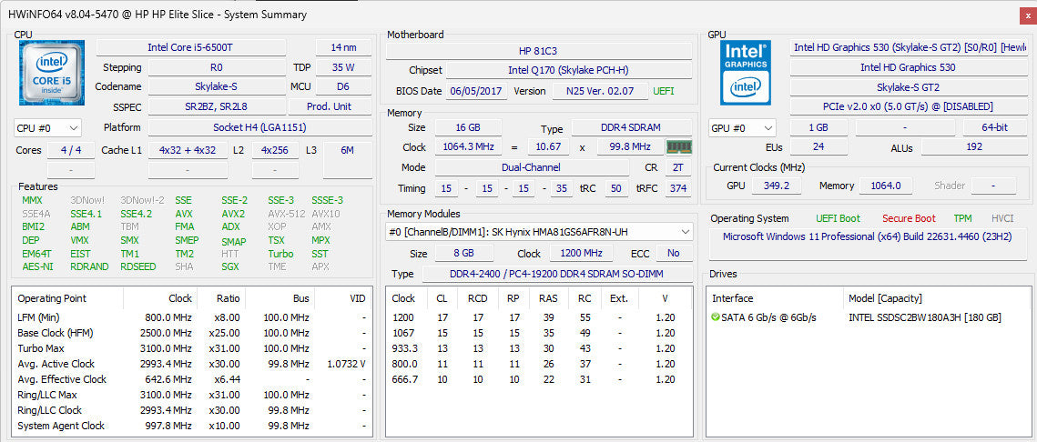The width and height of the screenshot is (1037, 442).
Task: Select the 1200 clock memory timing row
Action: 539,317
